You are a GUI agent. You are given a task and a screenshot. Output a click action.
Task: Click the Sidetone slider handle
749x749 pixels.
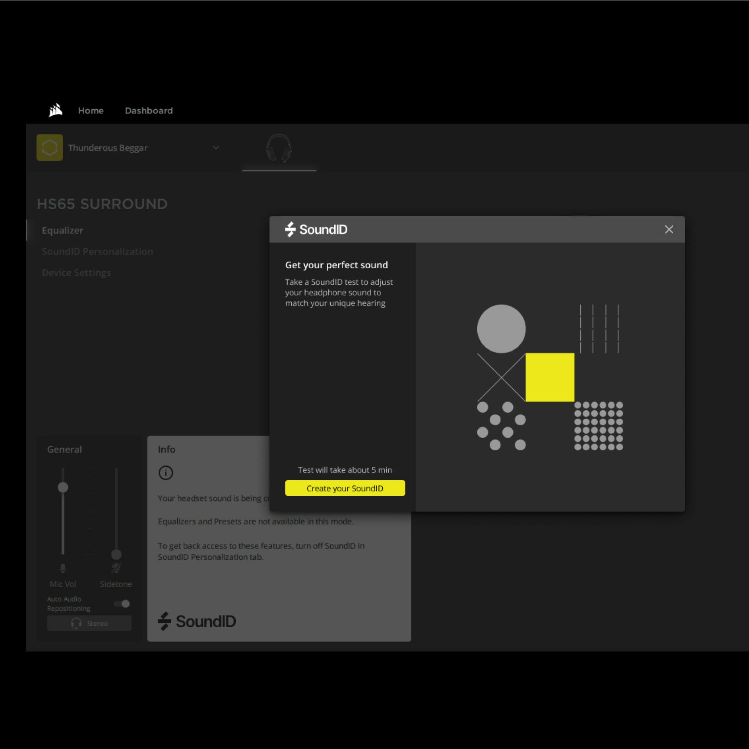point(116,554)
